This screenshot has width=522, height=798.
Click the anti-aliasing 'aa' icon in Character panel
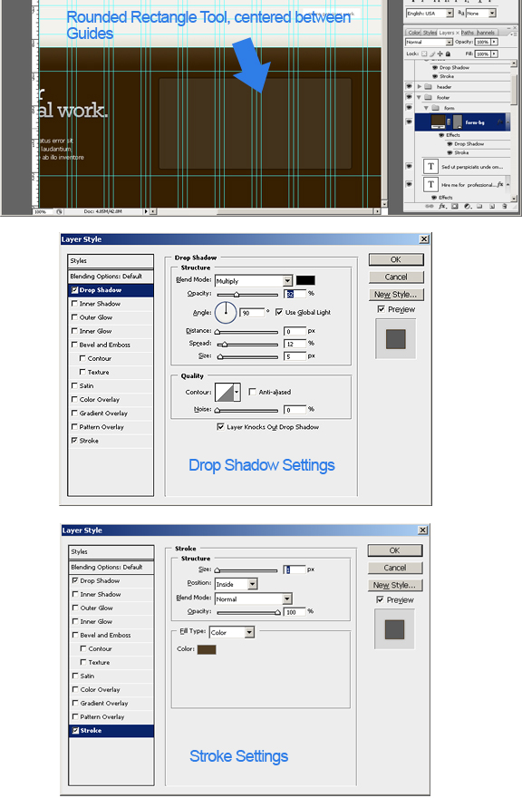[x=460, y=13]
